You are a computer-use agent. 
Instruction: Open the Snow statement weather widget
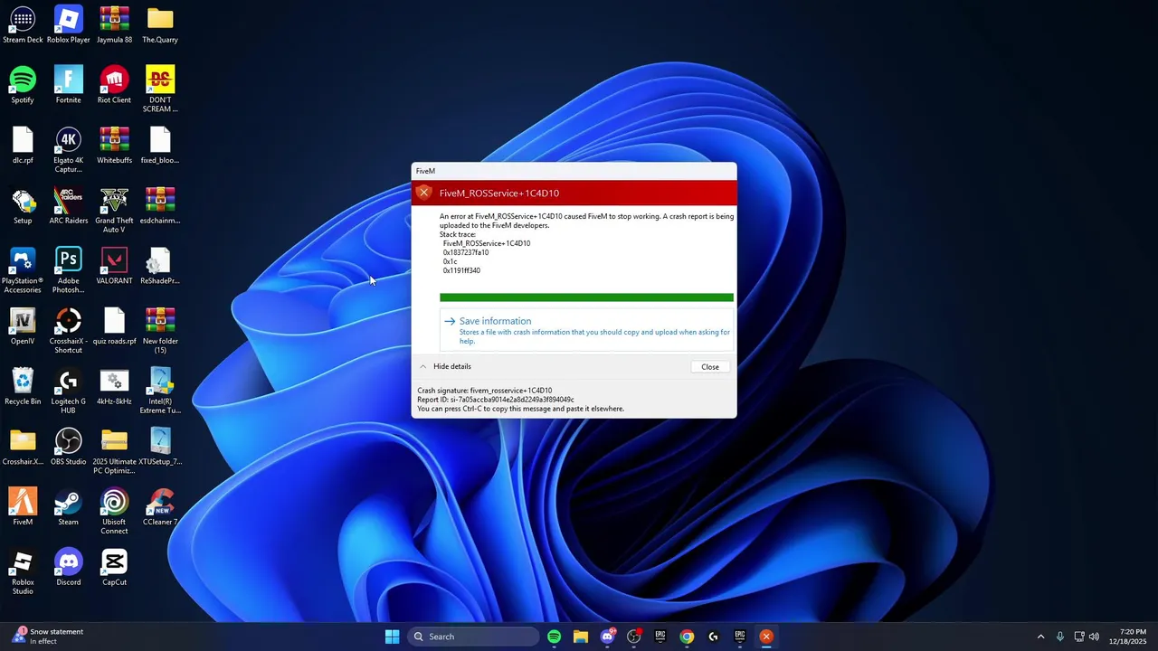[x=48, y=637]
